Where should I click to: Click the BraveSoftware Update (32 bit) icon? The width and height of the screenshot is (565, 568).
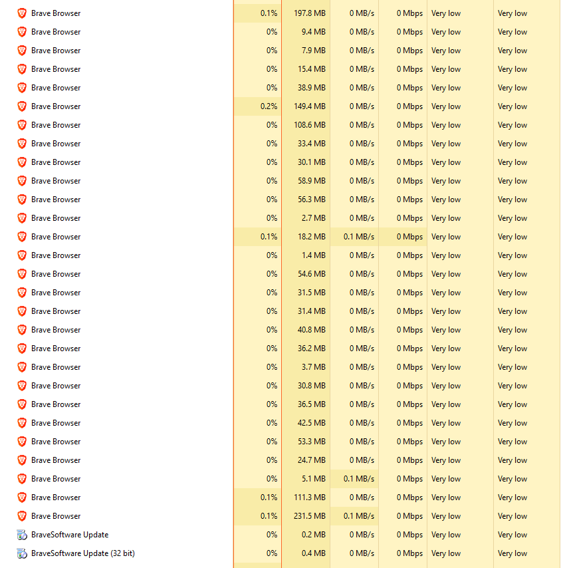point(22,553)
